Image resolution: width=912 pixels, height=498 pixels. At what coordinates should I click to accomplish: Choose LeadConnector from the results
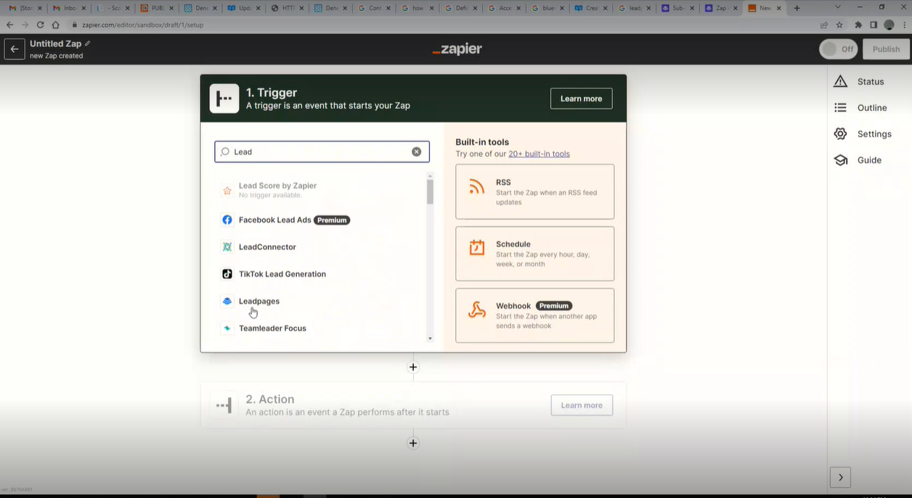point(322,246)
